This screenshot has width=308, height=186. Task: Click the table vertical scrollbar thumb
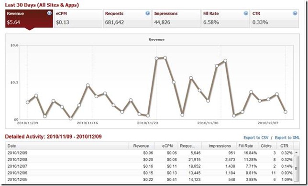[x=297, y=168]
